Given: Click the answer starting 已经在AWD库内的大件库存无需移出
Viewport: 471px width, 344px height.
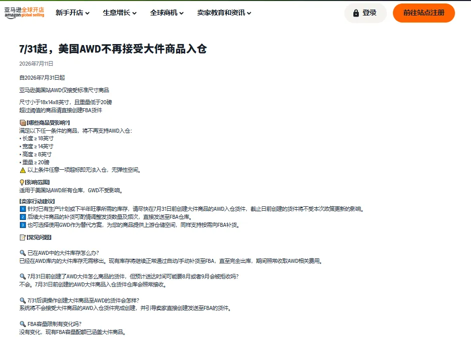Looking at the screenshot, I should [171, 261].
